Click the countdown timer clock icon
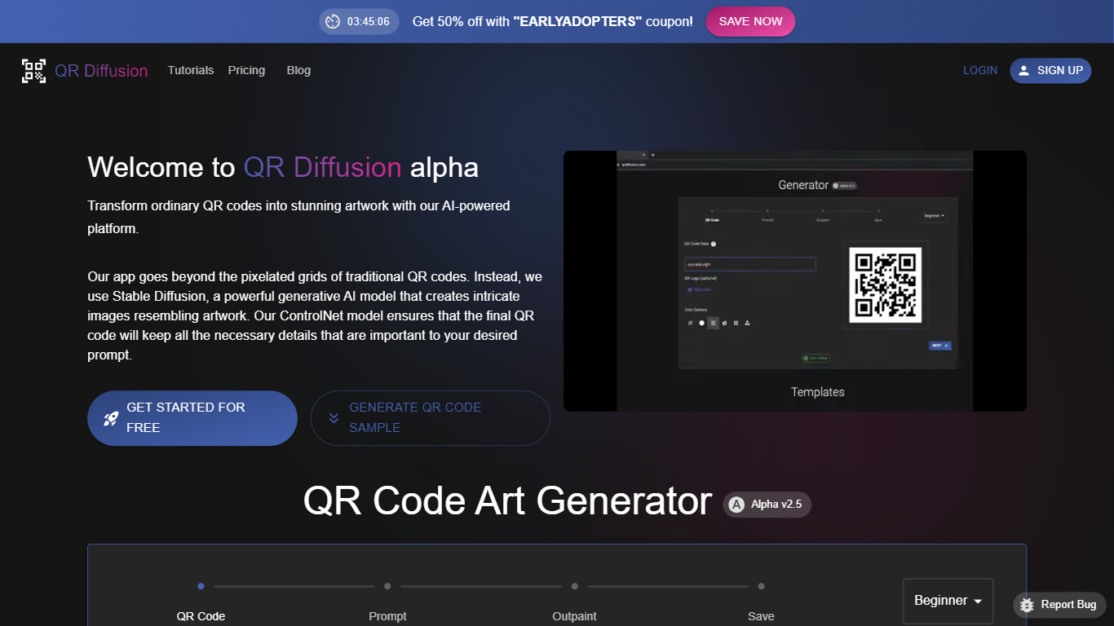The image size is (1114, 626). coord(333,21)
